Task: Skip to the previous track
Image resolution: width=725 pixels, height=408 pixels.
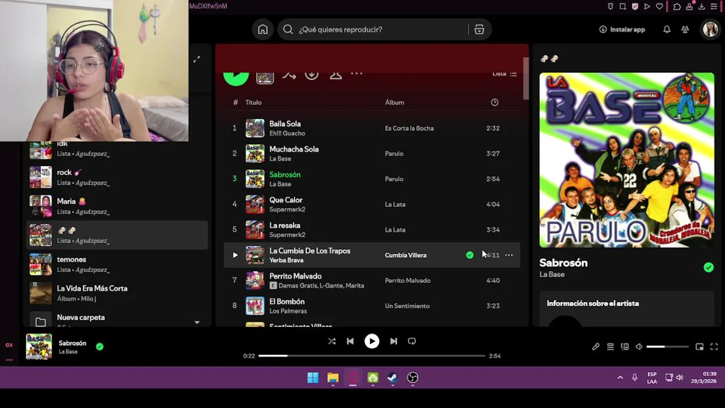Action: click(x=350, y=341)
